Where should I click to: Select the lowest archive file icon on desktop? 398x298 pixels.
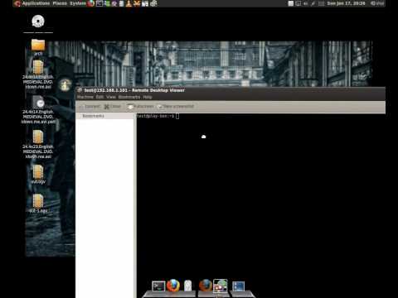click(x=38, y=201)
